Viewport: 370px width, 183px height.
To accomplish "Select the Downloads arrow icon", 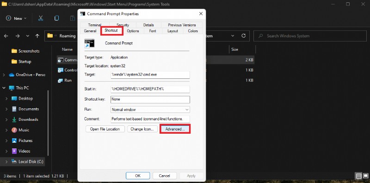I will coord(14,119).
